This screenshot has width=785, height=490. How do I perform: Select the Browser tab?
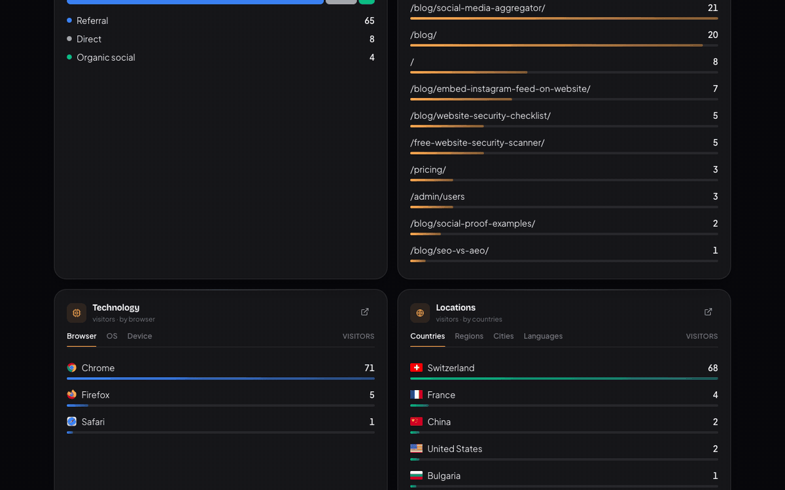[x=82, y=336]
